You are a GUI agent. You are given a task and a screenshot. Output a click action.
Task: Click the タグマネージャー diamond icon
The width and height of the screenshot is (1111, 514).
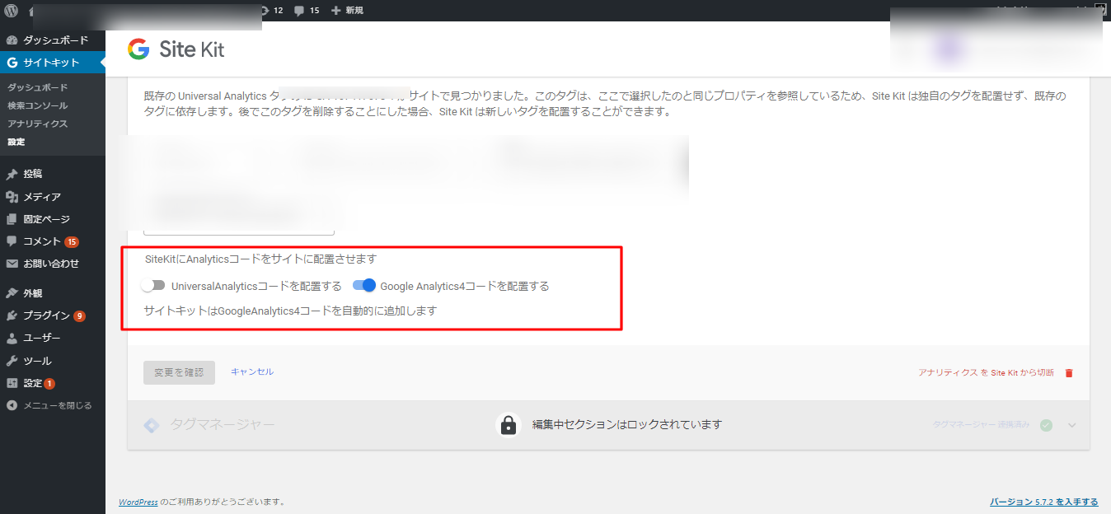click(x=152, y=425)
